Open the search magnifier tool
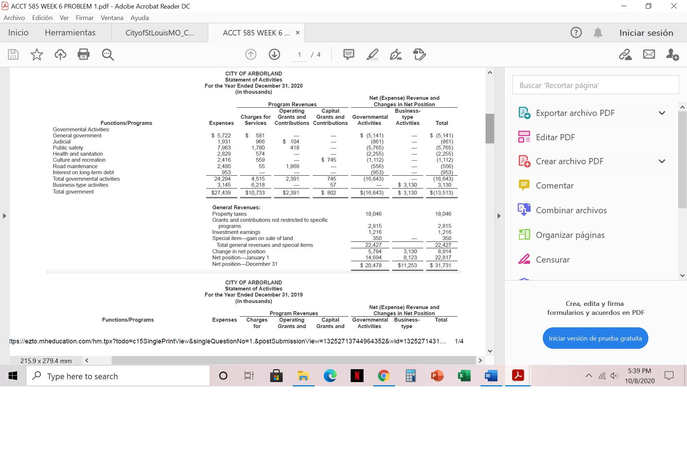This screenshot has height=469, width=687. (x=107, y=54)
